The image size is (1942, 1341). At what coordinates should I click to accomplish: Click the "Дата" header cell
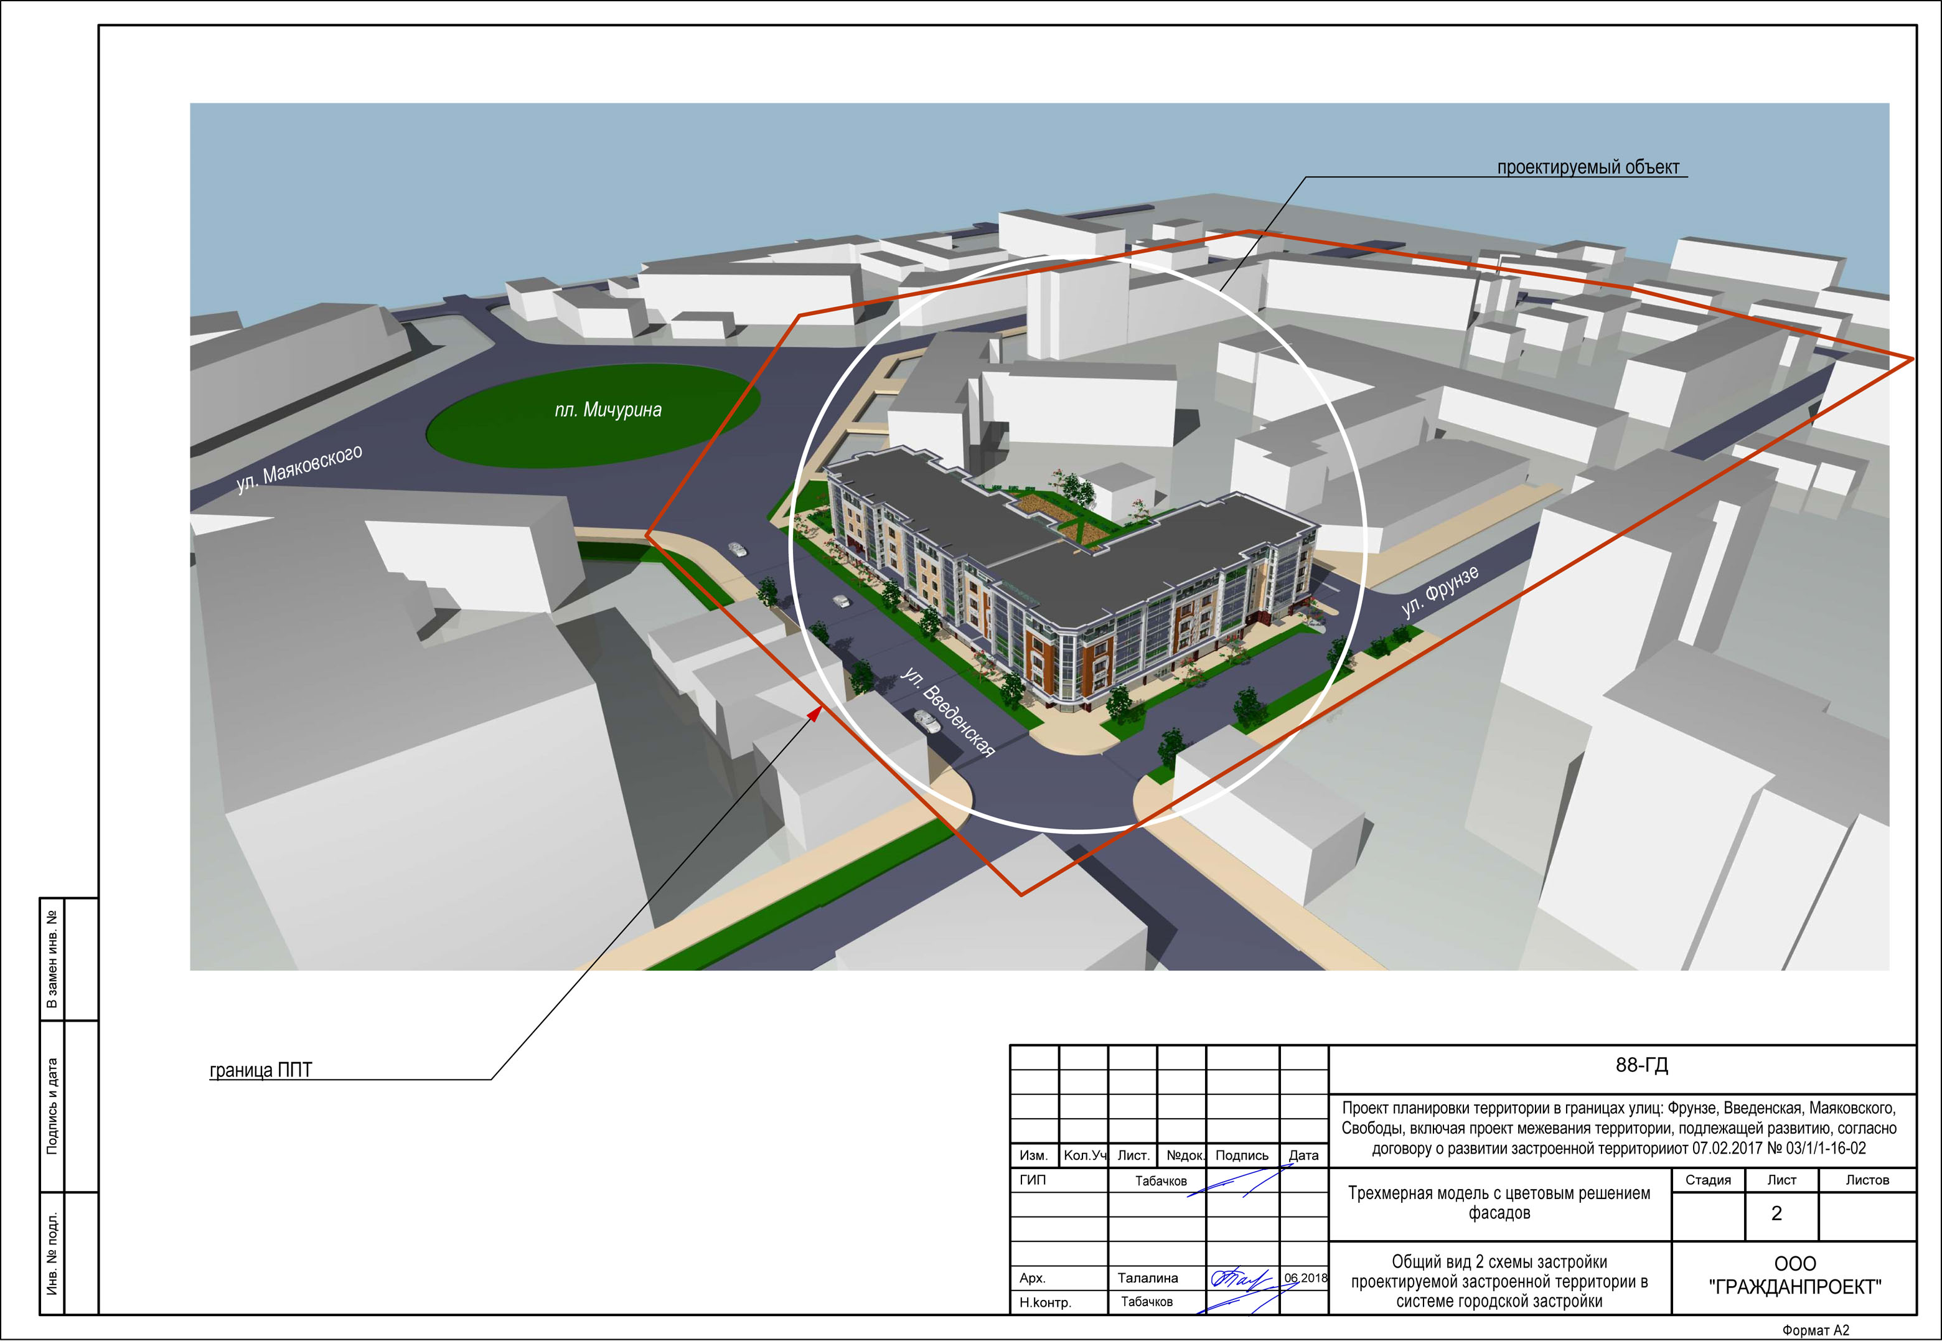click(1303, 1155)
